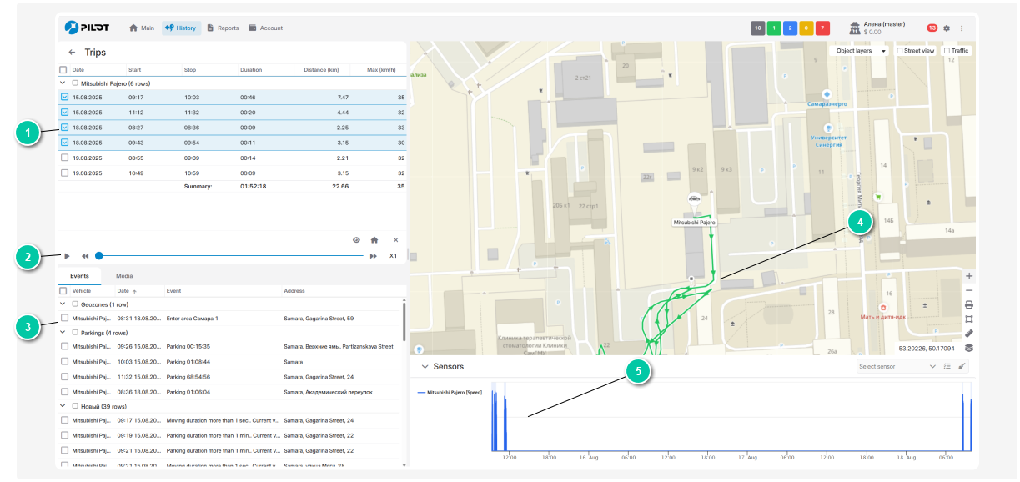This screenshot has height=482, width=1020.
Task: Go back using Trips back arrow
Action: tap(72, 52)
